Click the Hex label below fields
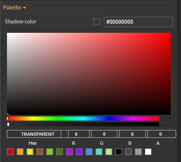Image resolution: width=181 pixels, height=162 pixels. 32,143
